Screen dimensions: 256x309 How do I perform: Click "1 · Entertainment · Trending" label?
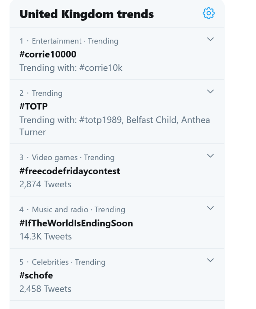[x=69, y=41]
